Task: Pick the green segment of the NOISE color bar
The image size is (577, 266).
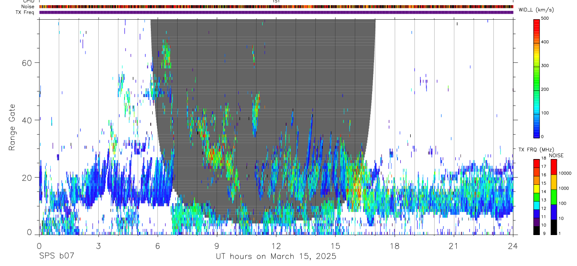Action: [554, 197]
